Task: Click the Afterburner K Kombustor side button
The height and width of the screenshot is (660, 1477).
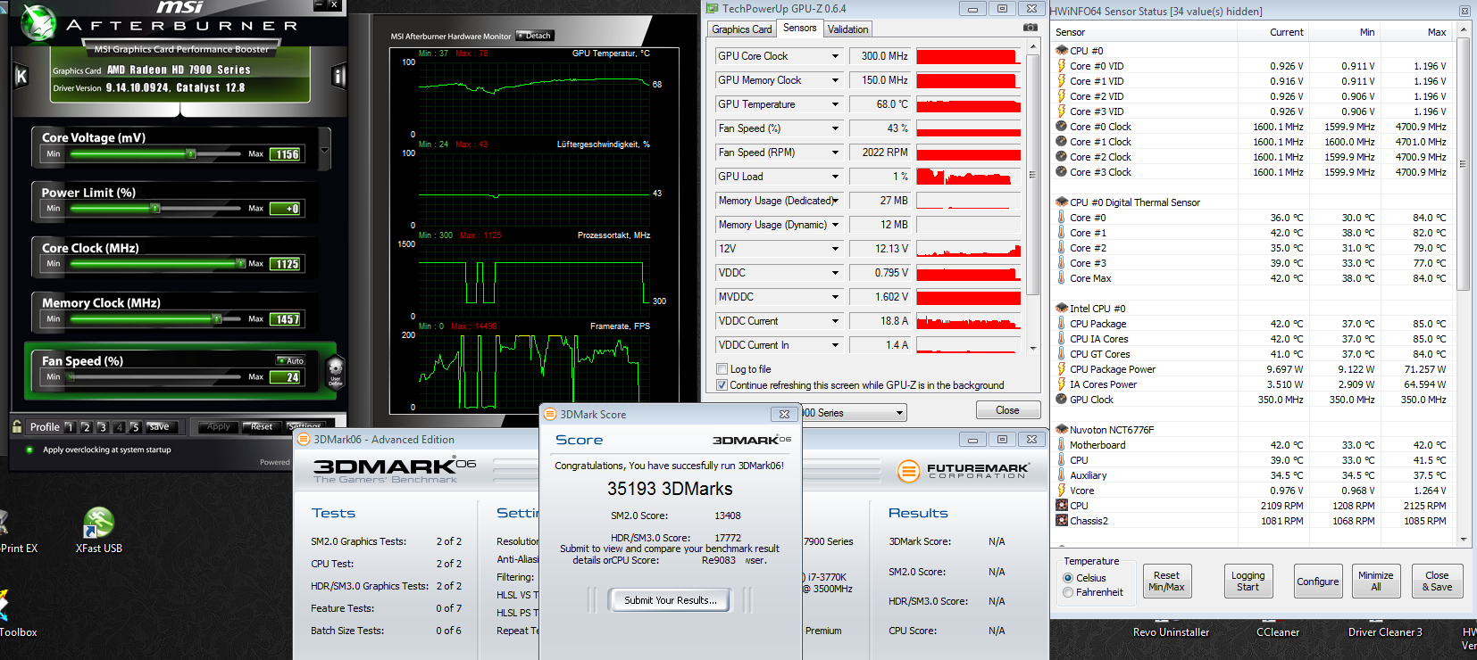Action: pyautogui.click(x=21, y=76)
